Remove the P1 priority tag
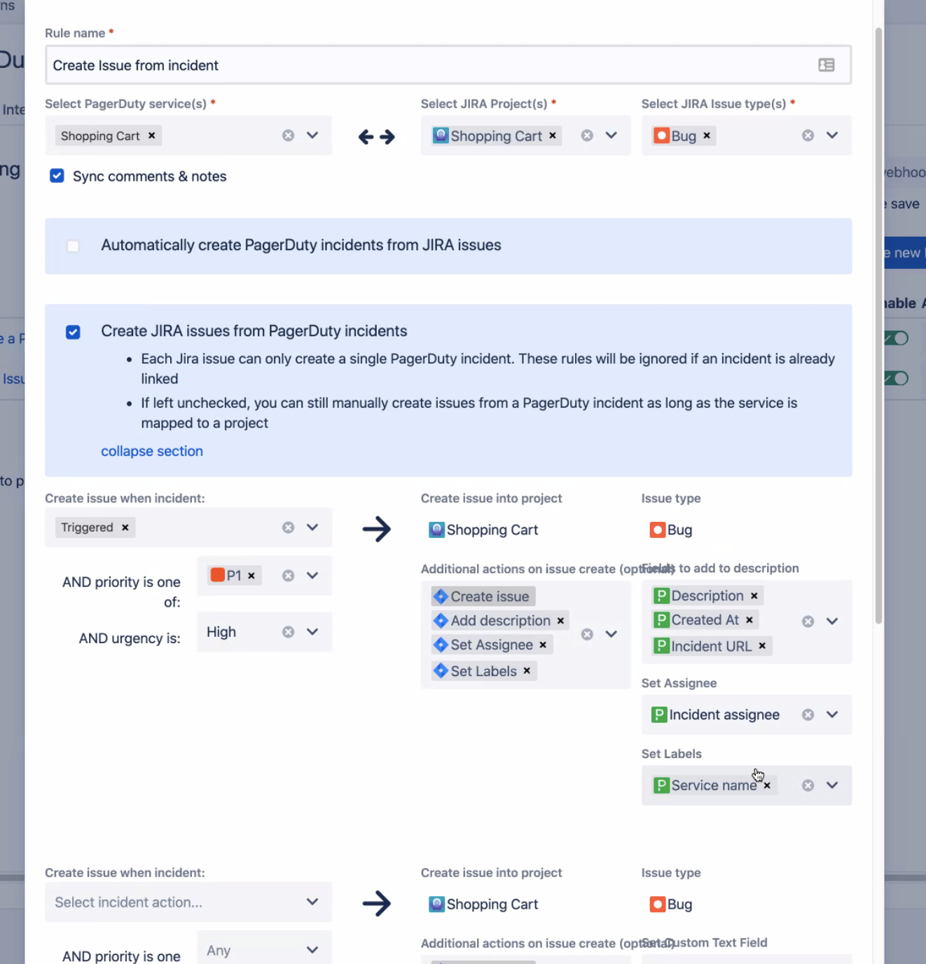Screen dimensions: 926x964 (x=251, y=576)
